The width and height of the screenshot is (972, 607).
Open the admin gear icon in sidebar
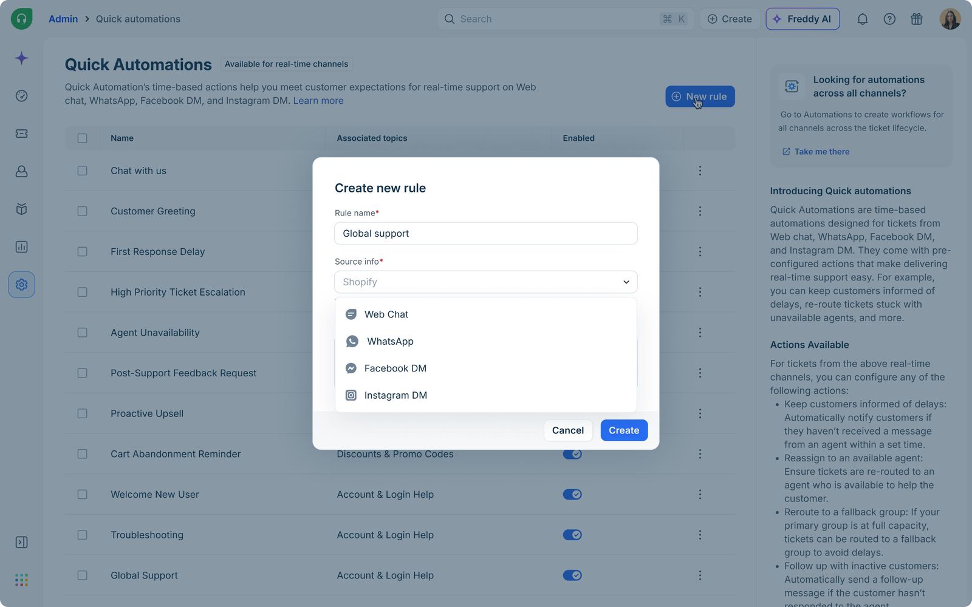22,285
